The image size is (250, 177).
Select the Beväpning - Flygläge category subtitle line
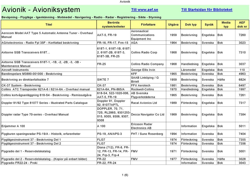click(81, 17)
